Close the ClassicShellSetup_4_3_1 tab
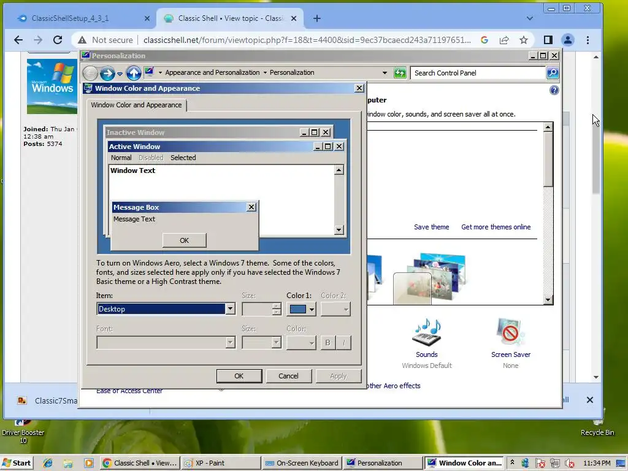 [147, 18]
